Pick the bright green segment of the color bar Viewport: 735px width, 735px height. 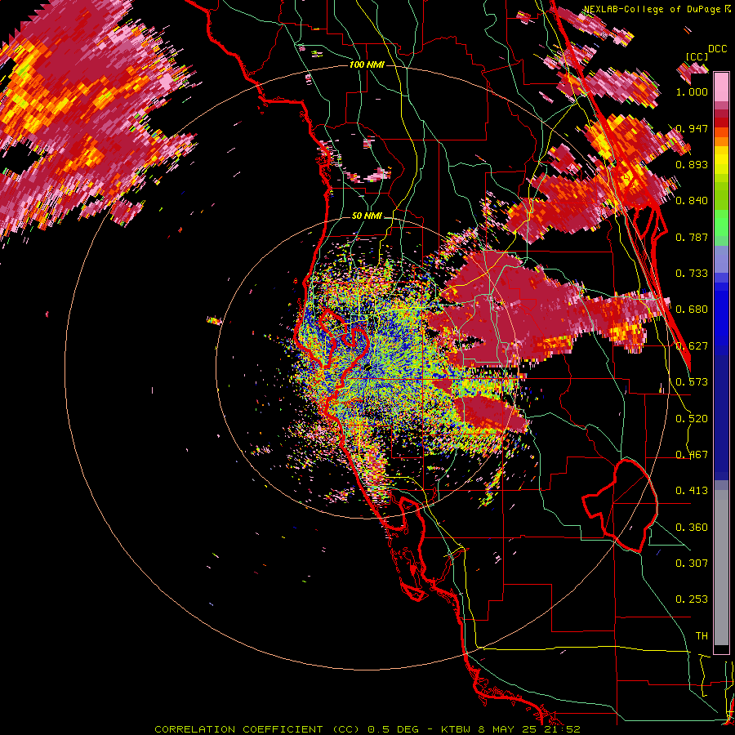(x=721, y=223)
